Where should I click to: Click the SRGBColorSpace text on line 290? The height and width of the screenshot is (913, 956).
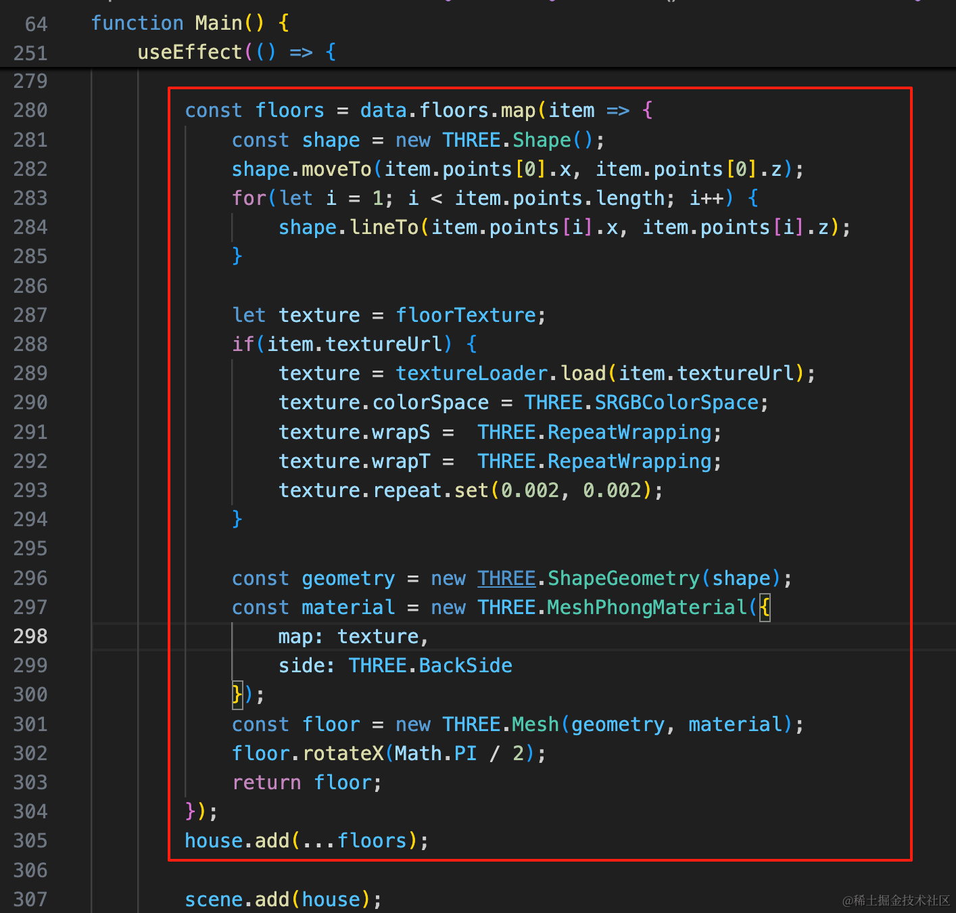click(x=677, y=402)
